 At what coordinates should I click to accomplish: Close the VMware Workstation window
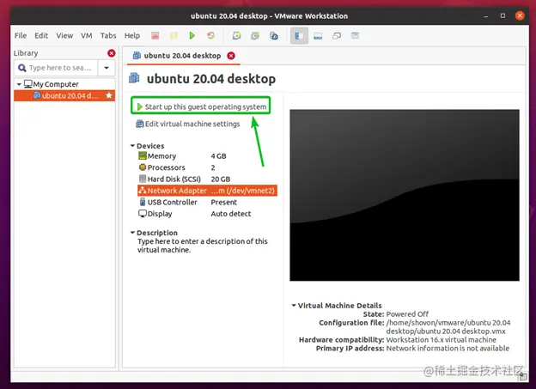coord(520,15)
